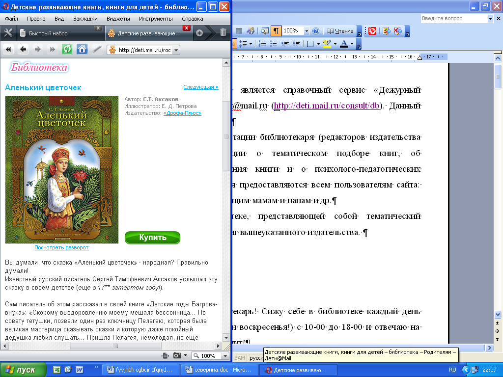The height and width of the screenshot is (377, 503).
Task: Click the Opera Turbo icon in status bar
Action: (x=166, y=355)
